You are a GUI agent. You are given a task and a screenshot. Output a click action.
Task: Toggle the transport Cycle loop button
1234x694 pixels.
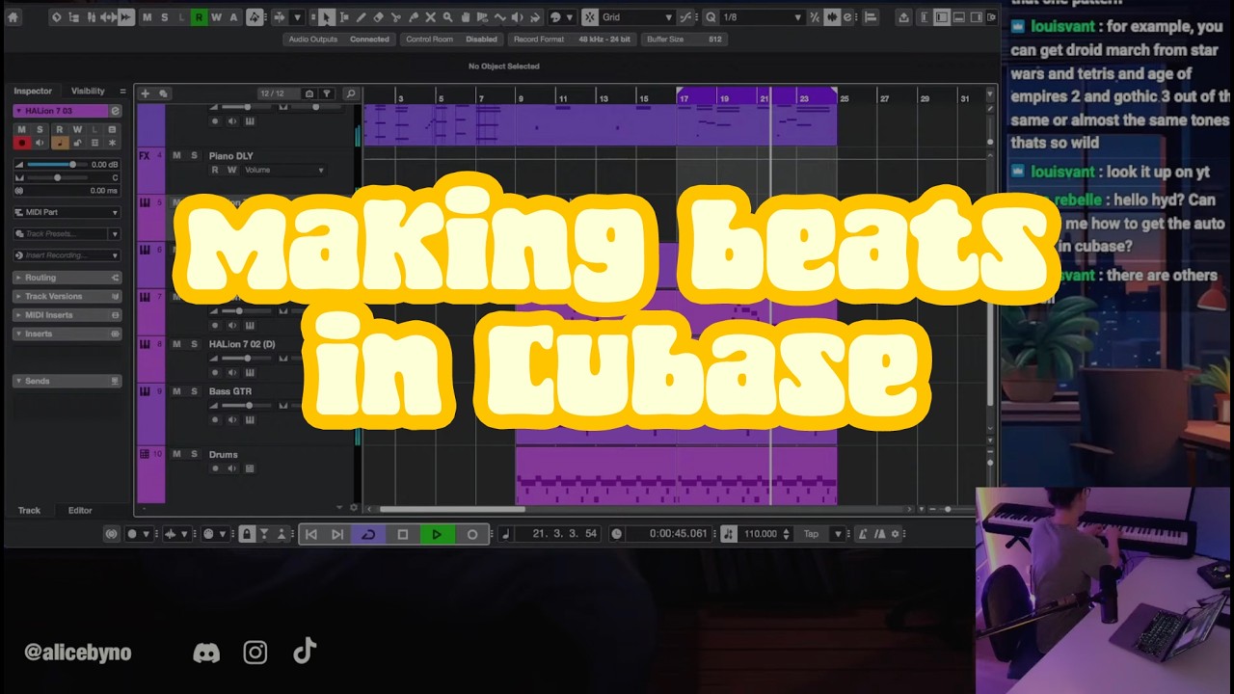pos(368,534)
